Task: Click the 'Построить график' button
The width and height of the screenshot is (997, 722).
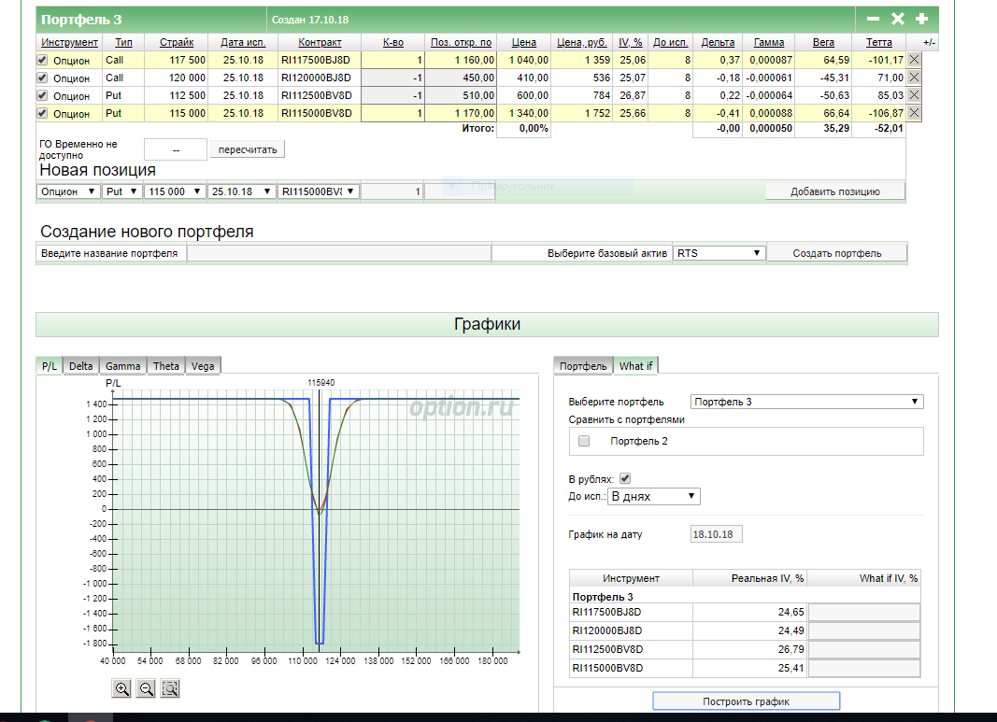Action: pos(746,701)
